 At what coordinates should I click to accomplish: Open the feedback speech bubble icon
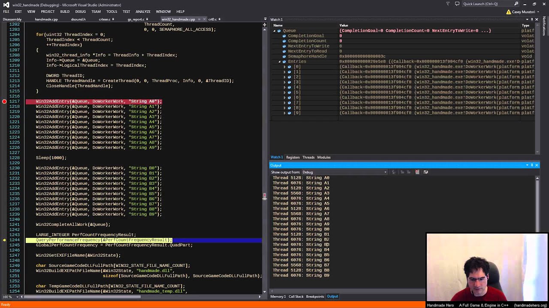[x=457, y=4]
